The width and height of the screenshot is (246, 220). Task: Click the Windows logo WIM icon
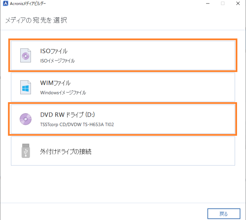[26, 87]
